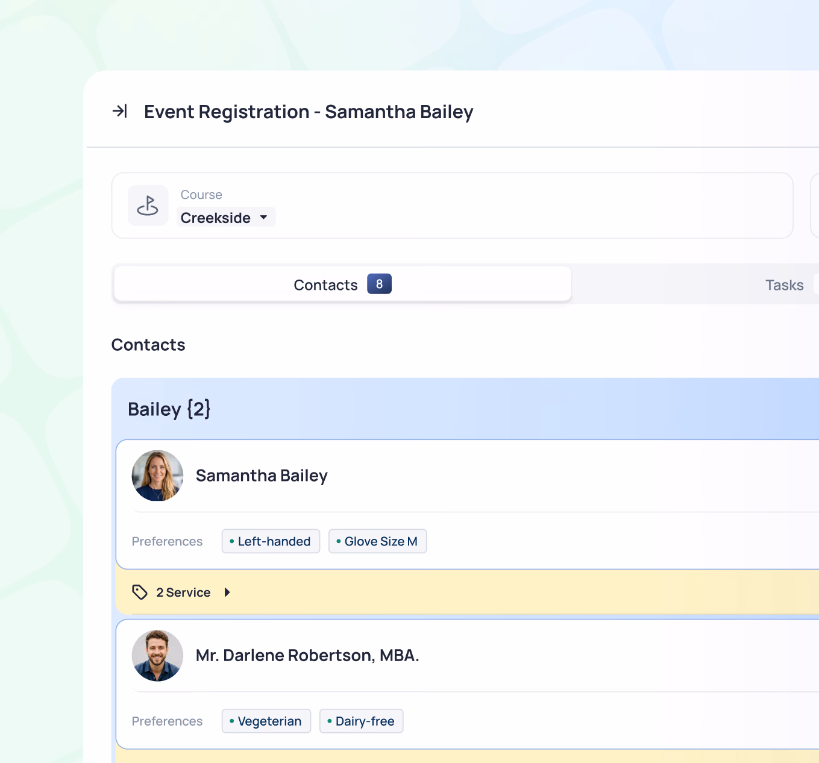Open Darlene Robertson's avatar photo
Screen dimensions: 819x763
(157, 656)
